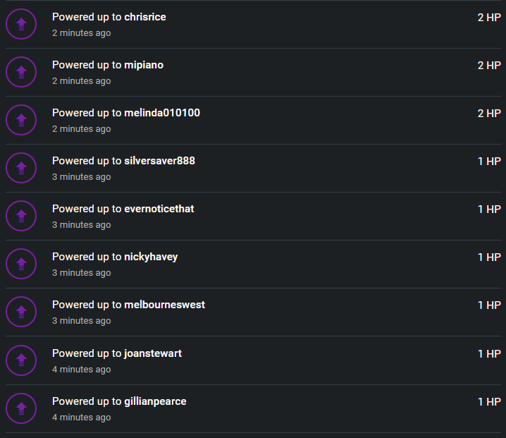
Task: Select the power-up icon for nickyhavey
Action: click(21, 264)
